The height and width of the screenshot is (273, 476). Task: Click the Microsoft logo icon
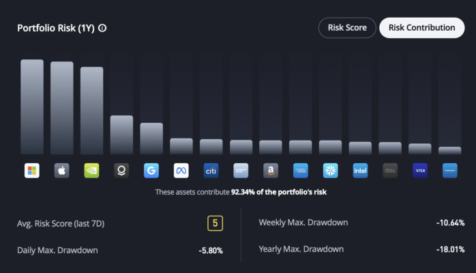[32, 171]
